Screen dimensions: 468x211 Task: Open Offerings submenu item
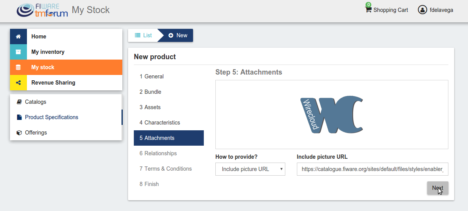66,133
